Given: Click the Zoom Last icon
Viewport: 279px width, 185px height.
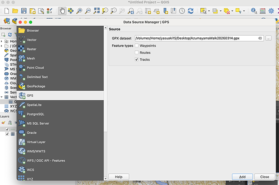Looking at the screenshot, I should (131, 11).
